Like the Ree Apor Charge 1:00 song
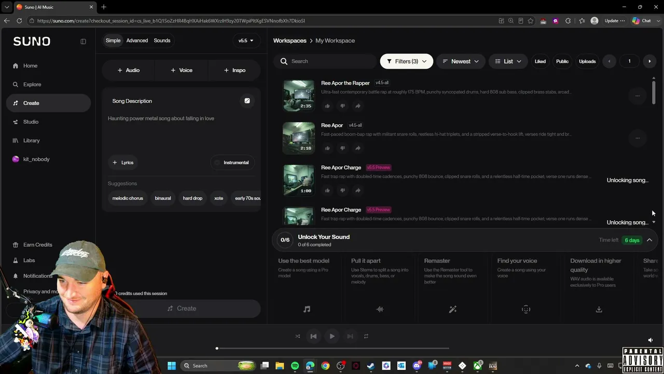This screenshot has height=374, width=664. pos(327,190)
